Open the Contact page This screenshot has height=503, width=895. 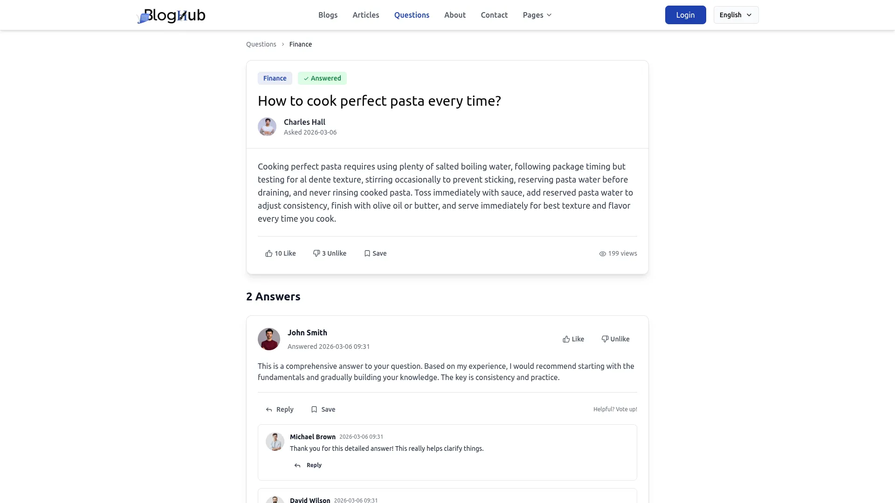[494, 15]
